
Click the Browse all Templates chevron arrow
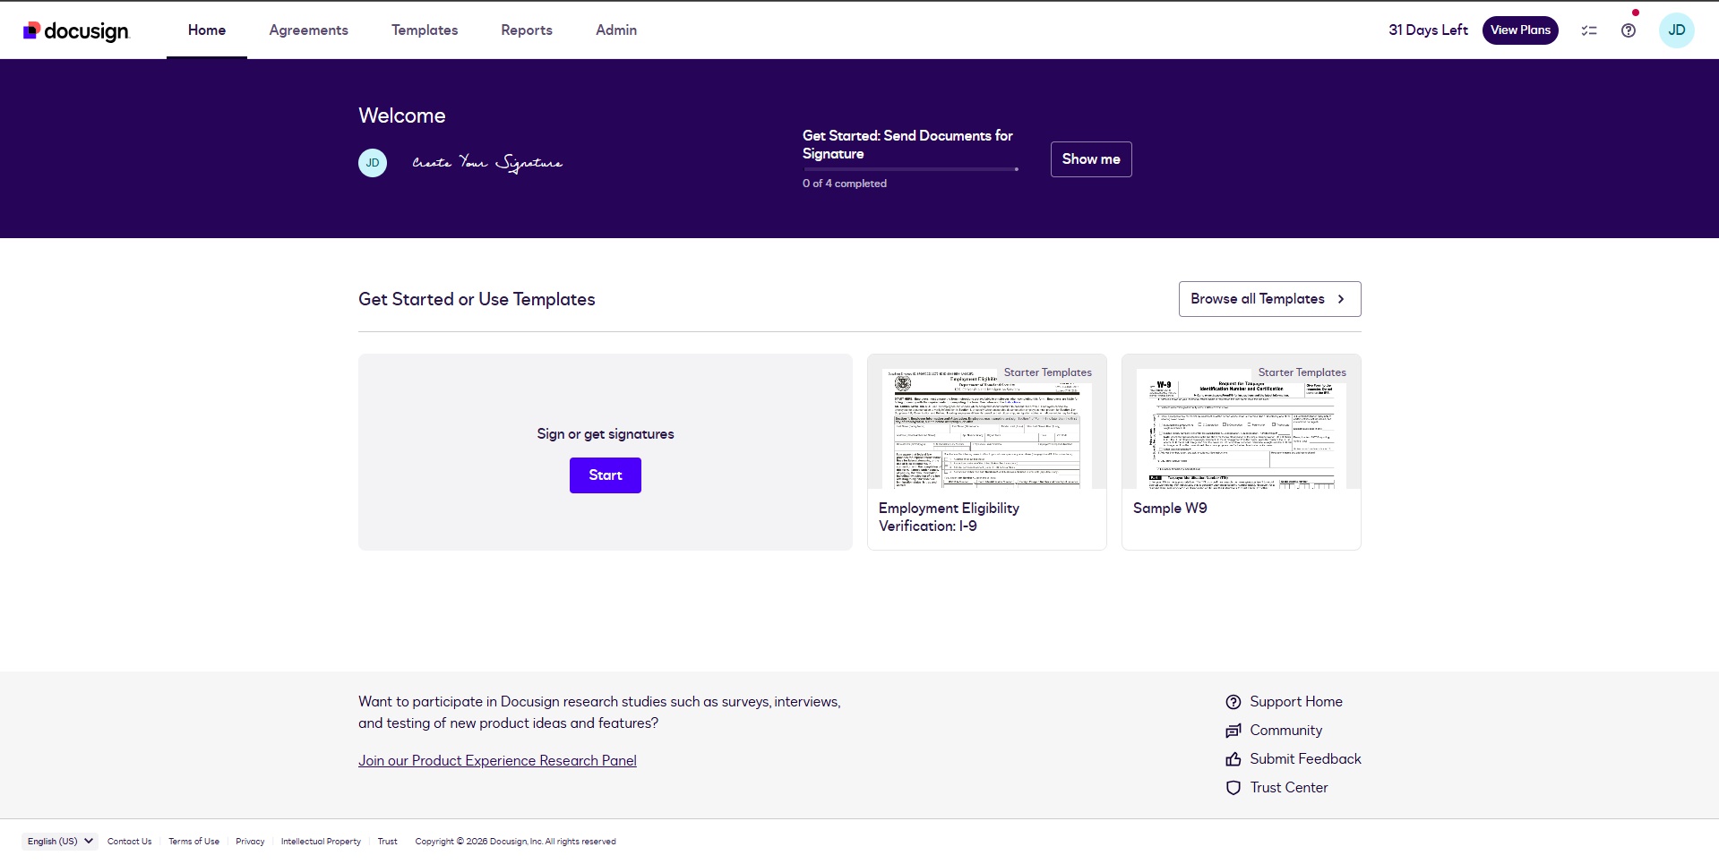1341,299
